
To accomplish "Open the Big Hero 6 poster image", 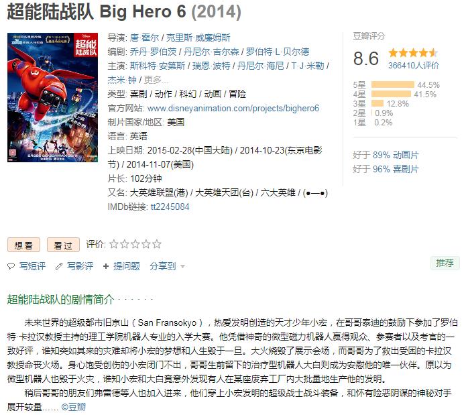I will click(52, 97).
